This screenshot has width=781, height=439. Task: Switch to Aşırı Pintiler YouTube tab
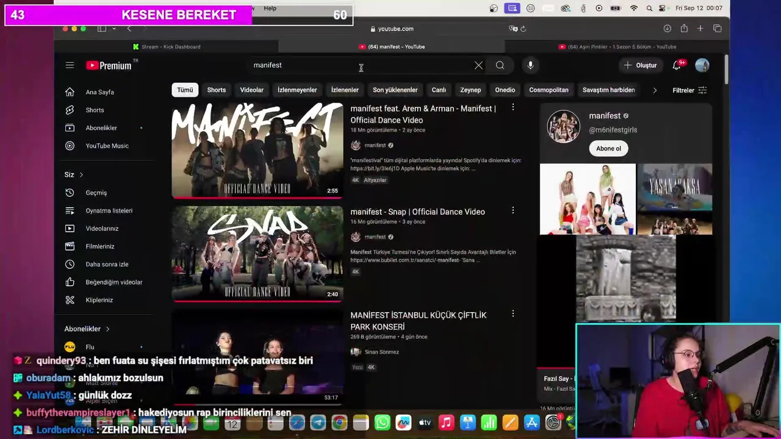(617, 46)
